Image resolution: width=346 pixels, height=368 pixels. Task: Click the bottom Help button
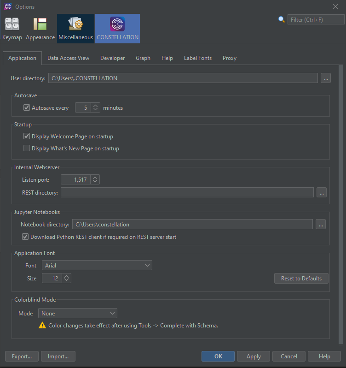(324, 356)
